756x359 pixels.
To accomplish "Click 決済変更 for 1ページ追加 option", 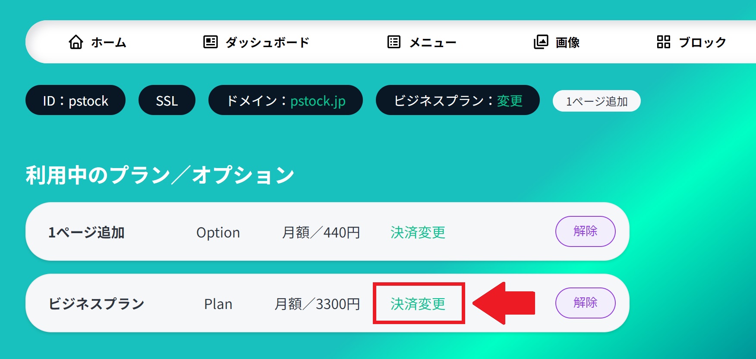I will [x=418, y=232].
